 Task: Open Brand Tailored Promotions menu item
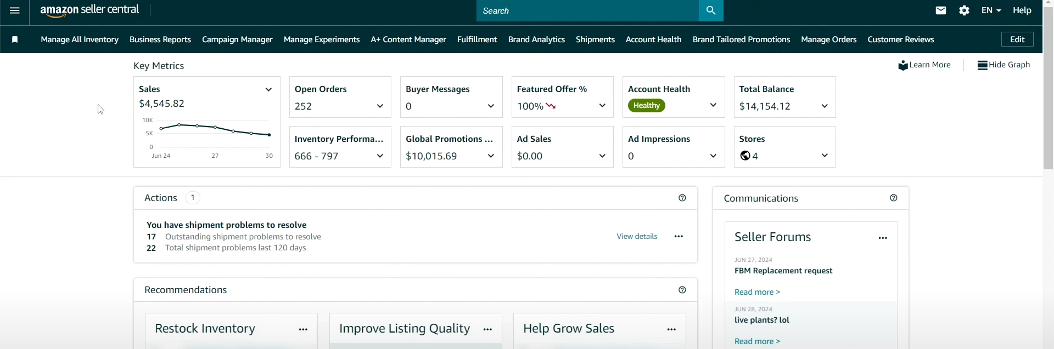click(741, 39)
